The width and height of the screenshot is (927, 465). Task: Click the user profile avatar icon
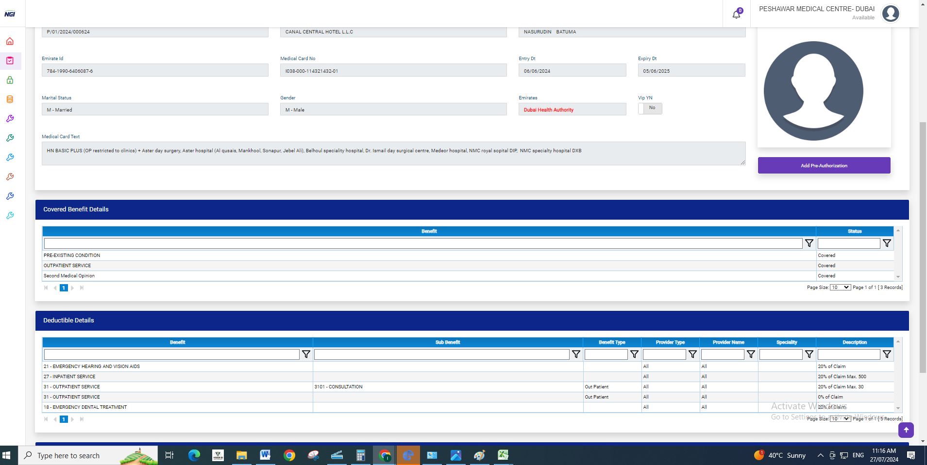(891, 14)
